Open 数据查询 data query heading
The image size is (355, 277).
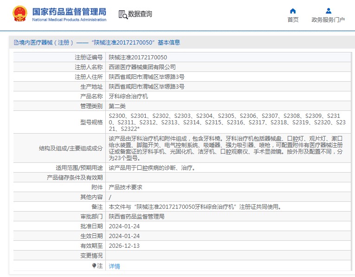click(x=140, y=14)
